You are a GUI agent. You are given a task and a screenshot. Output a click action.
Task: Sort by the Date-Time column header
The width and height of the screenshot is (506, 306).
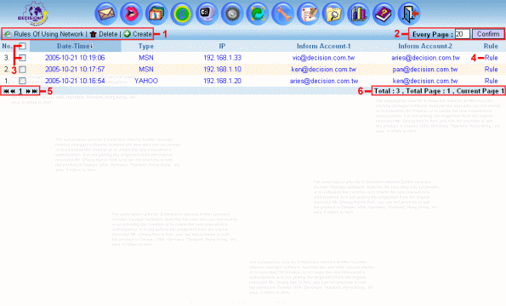(x=75, y=46)
